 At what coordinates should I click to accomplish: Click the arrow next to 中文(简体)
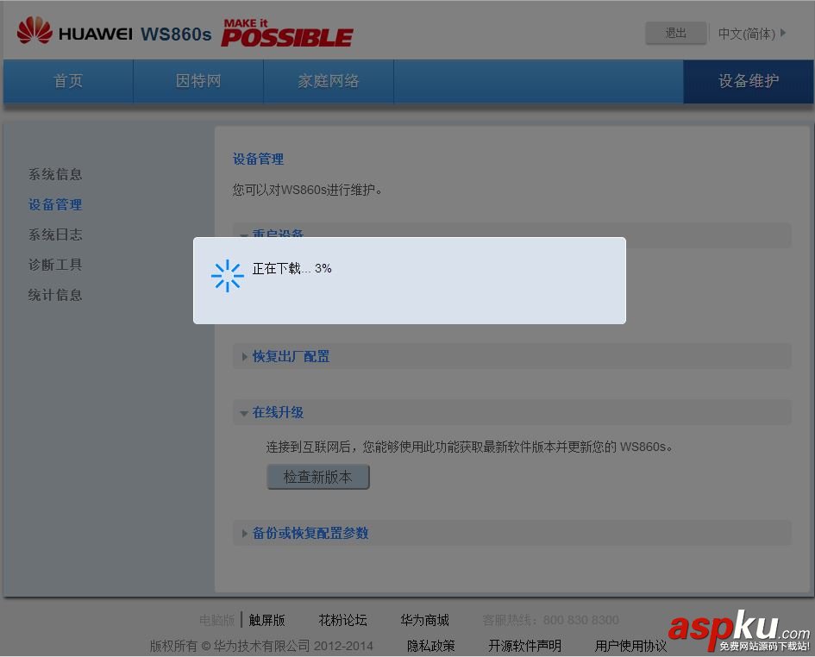(783, 33)
